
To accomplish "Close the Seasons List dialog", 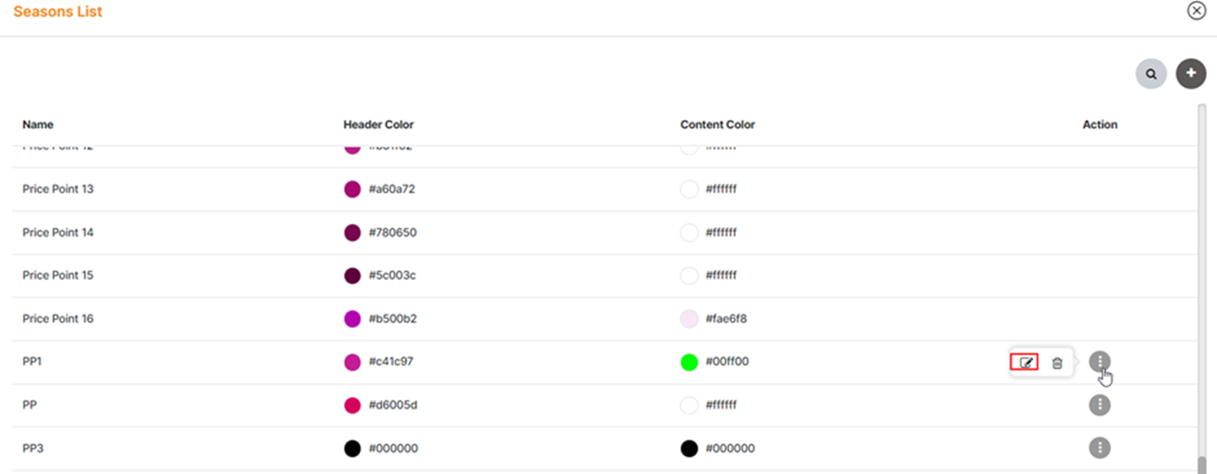I will 1196,11.
